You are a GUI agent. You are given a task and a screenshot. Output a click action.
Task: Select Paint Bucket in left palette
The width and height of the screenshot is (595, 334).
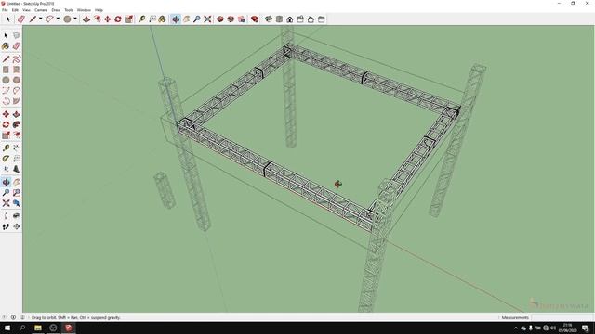point(6,45)
